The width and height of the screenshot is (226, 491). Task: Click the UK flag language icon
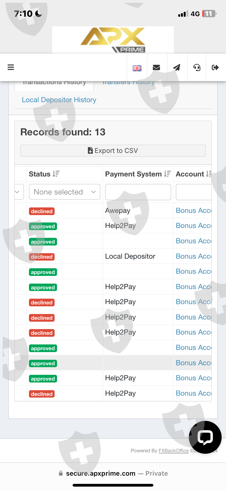[137, 68]
